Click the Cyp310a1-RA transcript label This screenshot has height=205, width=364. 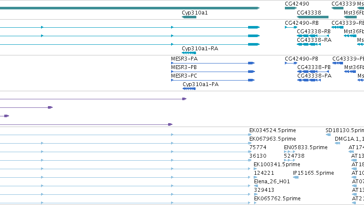point(200,49)
